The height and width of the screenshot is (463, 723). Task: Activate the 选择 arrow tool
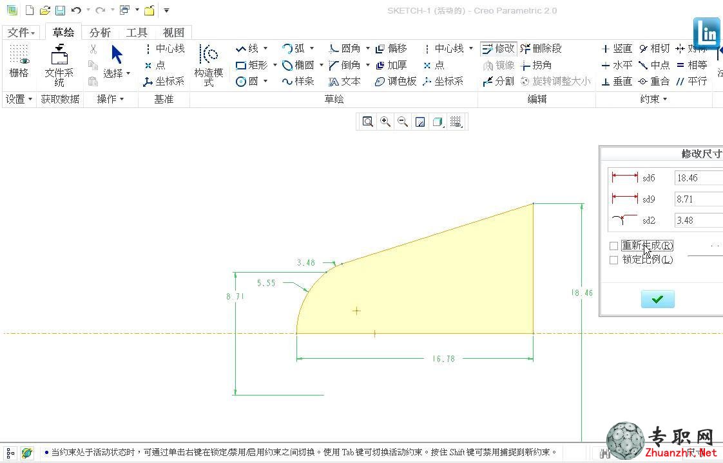117,62
